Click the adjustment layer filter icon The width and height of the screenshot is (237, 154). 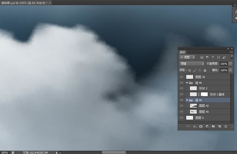207,57
